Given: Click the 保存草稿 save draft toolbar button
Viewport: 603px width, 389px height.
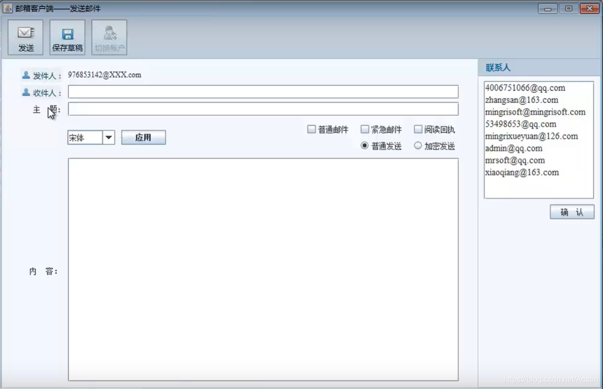Looking at the screenshot, I should pyautogui.click(x=67, y=37).
